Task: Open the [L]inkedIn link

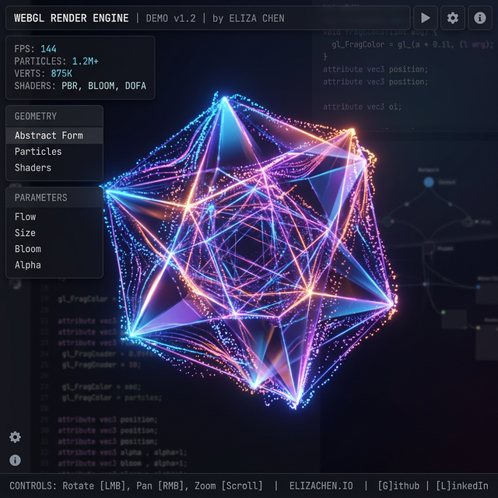Action: tap(462, 486)
